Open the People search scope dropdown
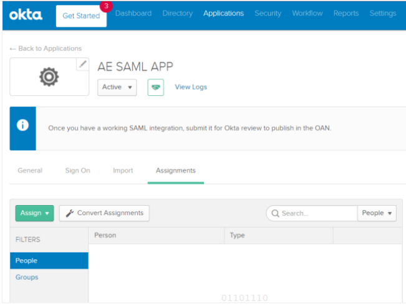The width and height of the screenshot is (406, 306). [x=377, y=213]
